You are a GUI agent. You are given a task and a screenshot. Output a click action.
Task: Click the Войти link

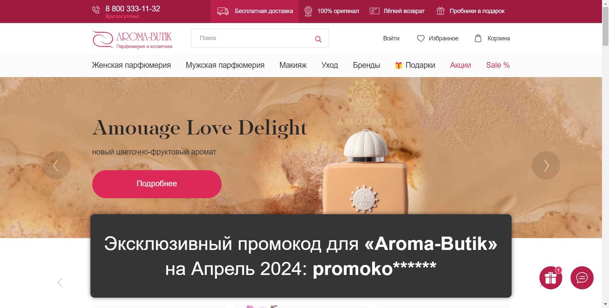391,38
